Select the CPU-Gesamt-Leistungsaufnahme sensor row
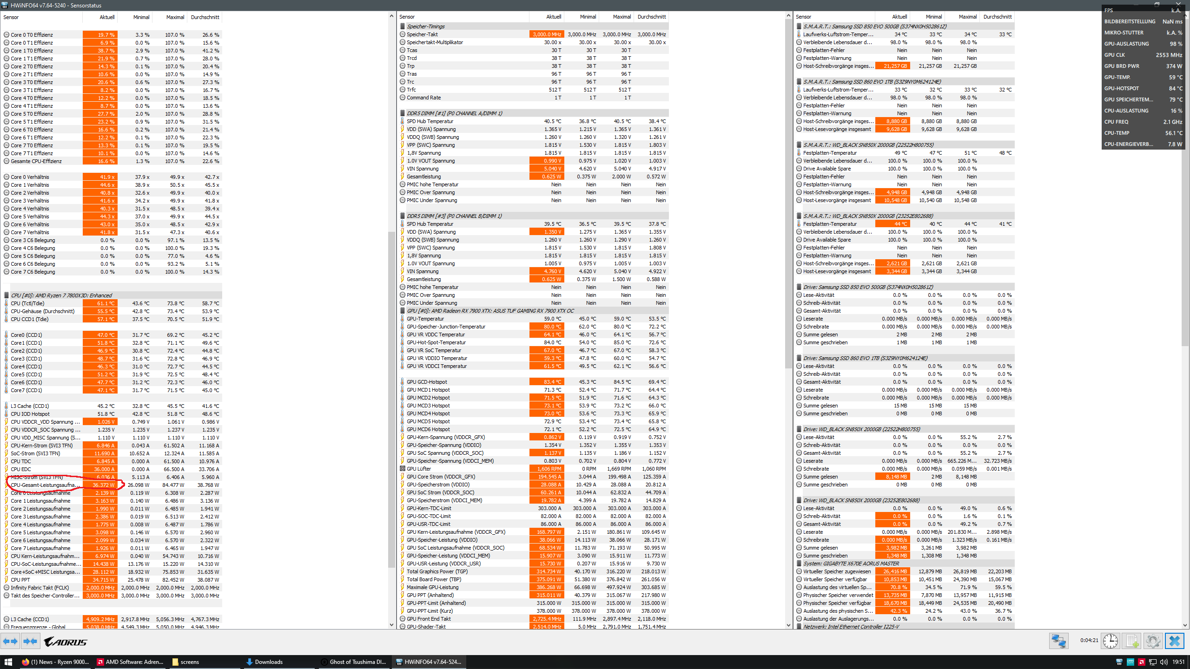The width and height of the screenshot is (1190, 669). pyautogui.click(x=45, y=485)
